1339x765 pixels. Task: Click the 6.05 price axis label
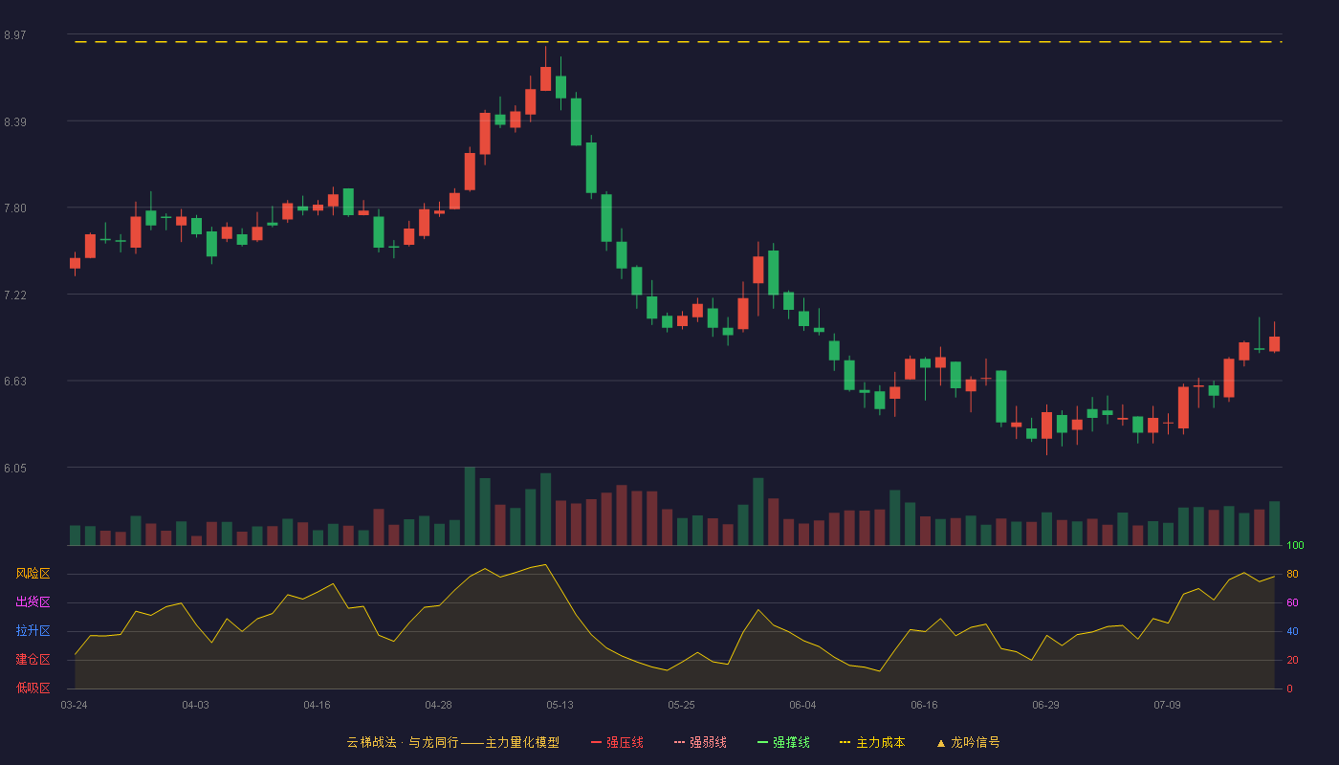(14, 469)
